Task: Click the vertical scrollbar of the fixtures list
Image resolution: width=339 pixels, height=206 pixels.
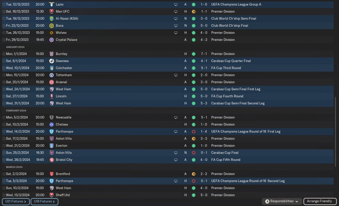Action: [335, 132]
